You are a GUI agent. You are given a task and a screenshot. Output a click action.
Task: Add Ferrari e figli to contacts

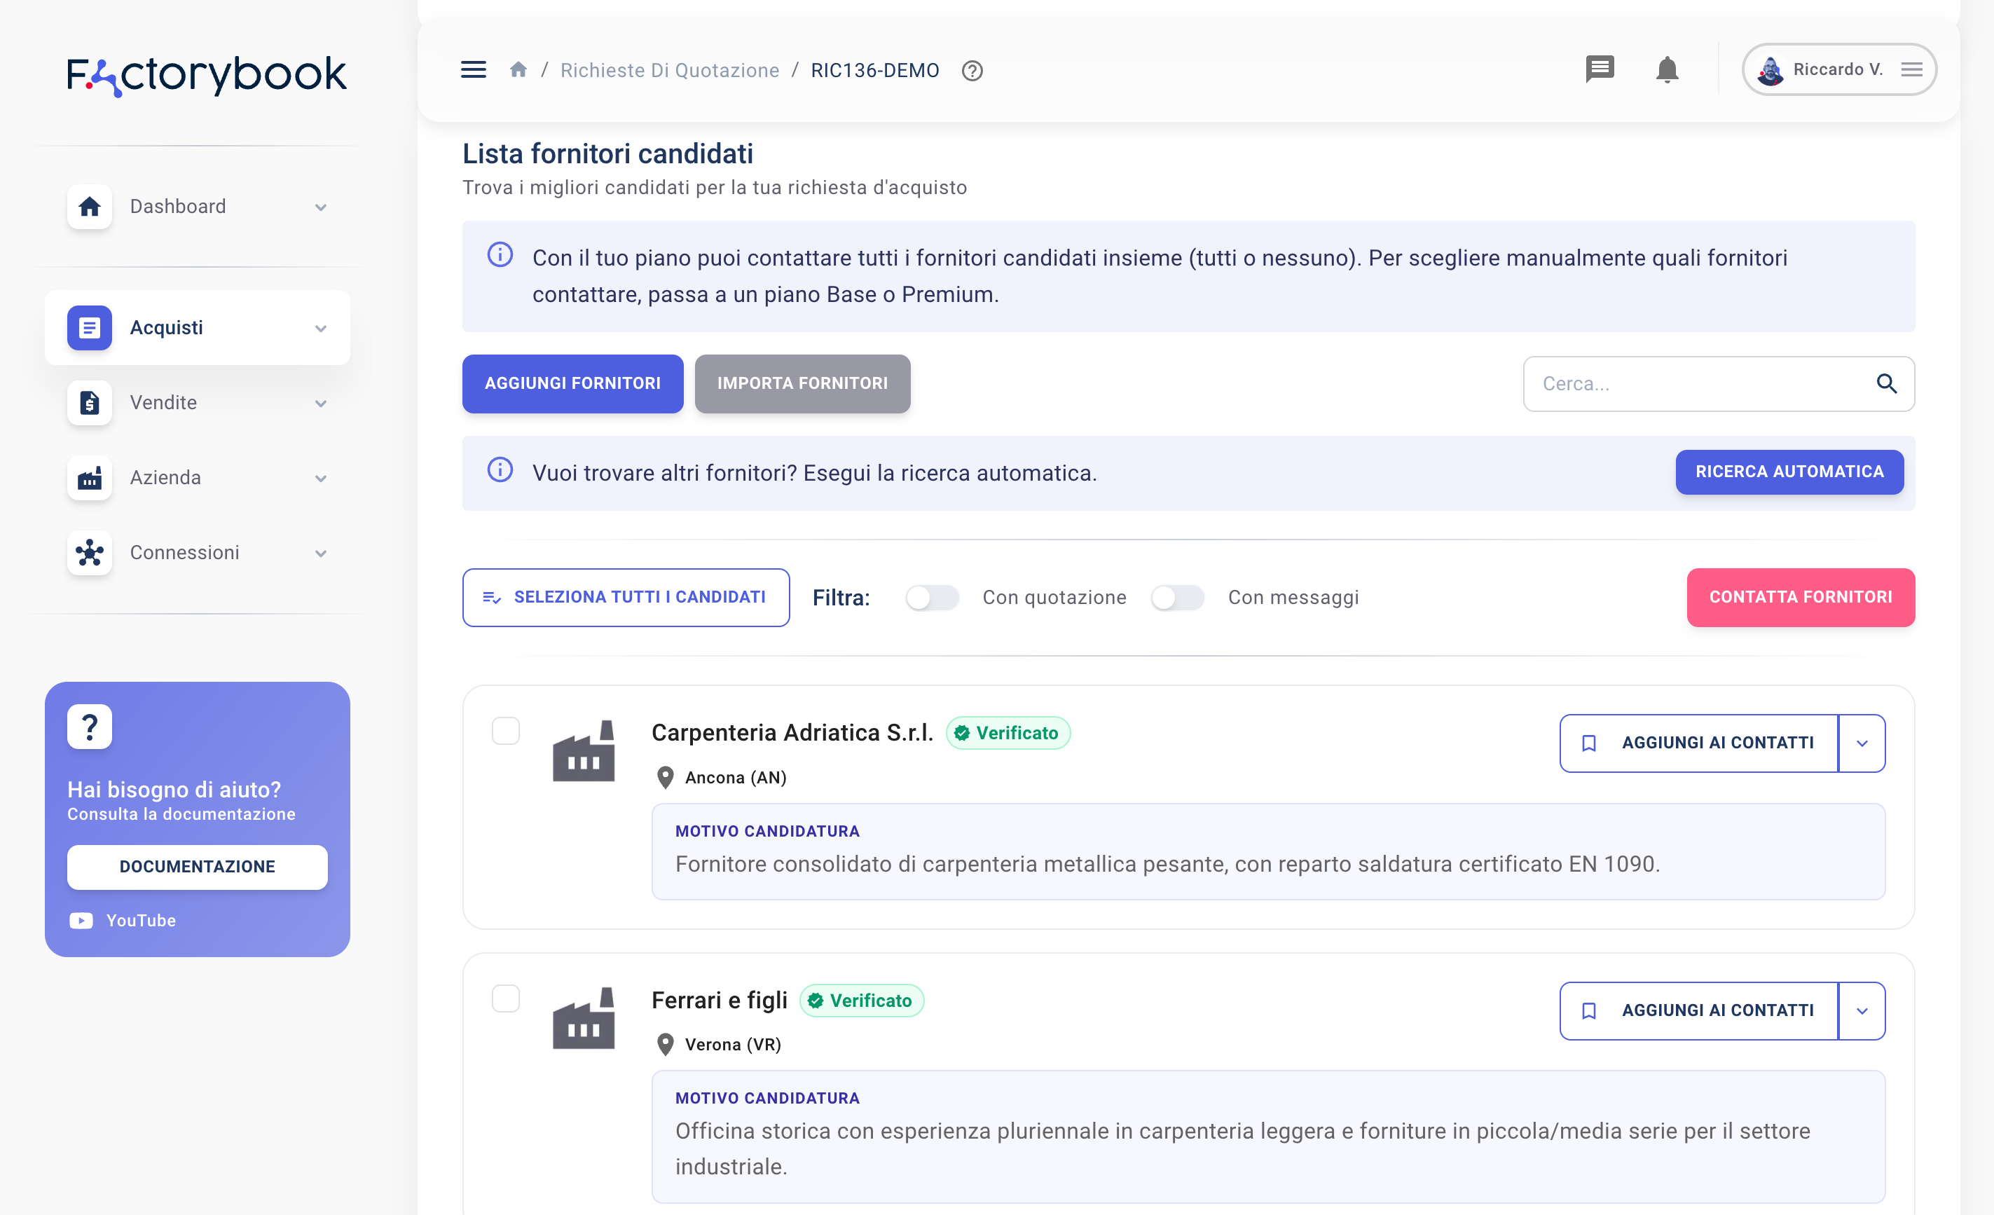(x=1698, y=1010)
